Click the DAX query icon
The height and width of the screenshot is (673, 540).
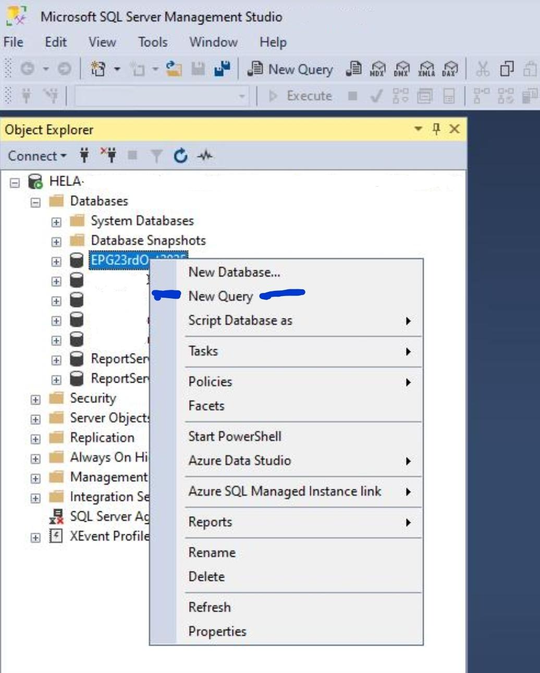point(450,69)
